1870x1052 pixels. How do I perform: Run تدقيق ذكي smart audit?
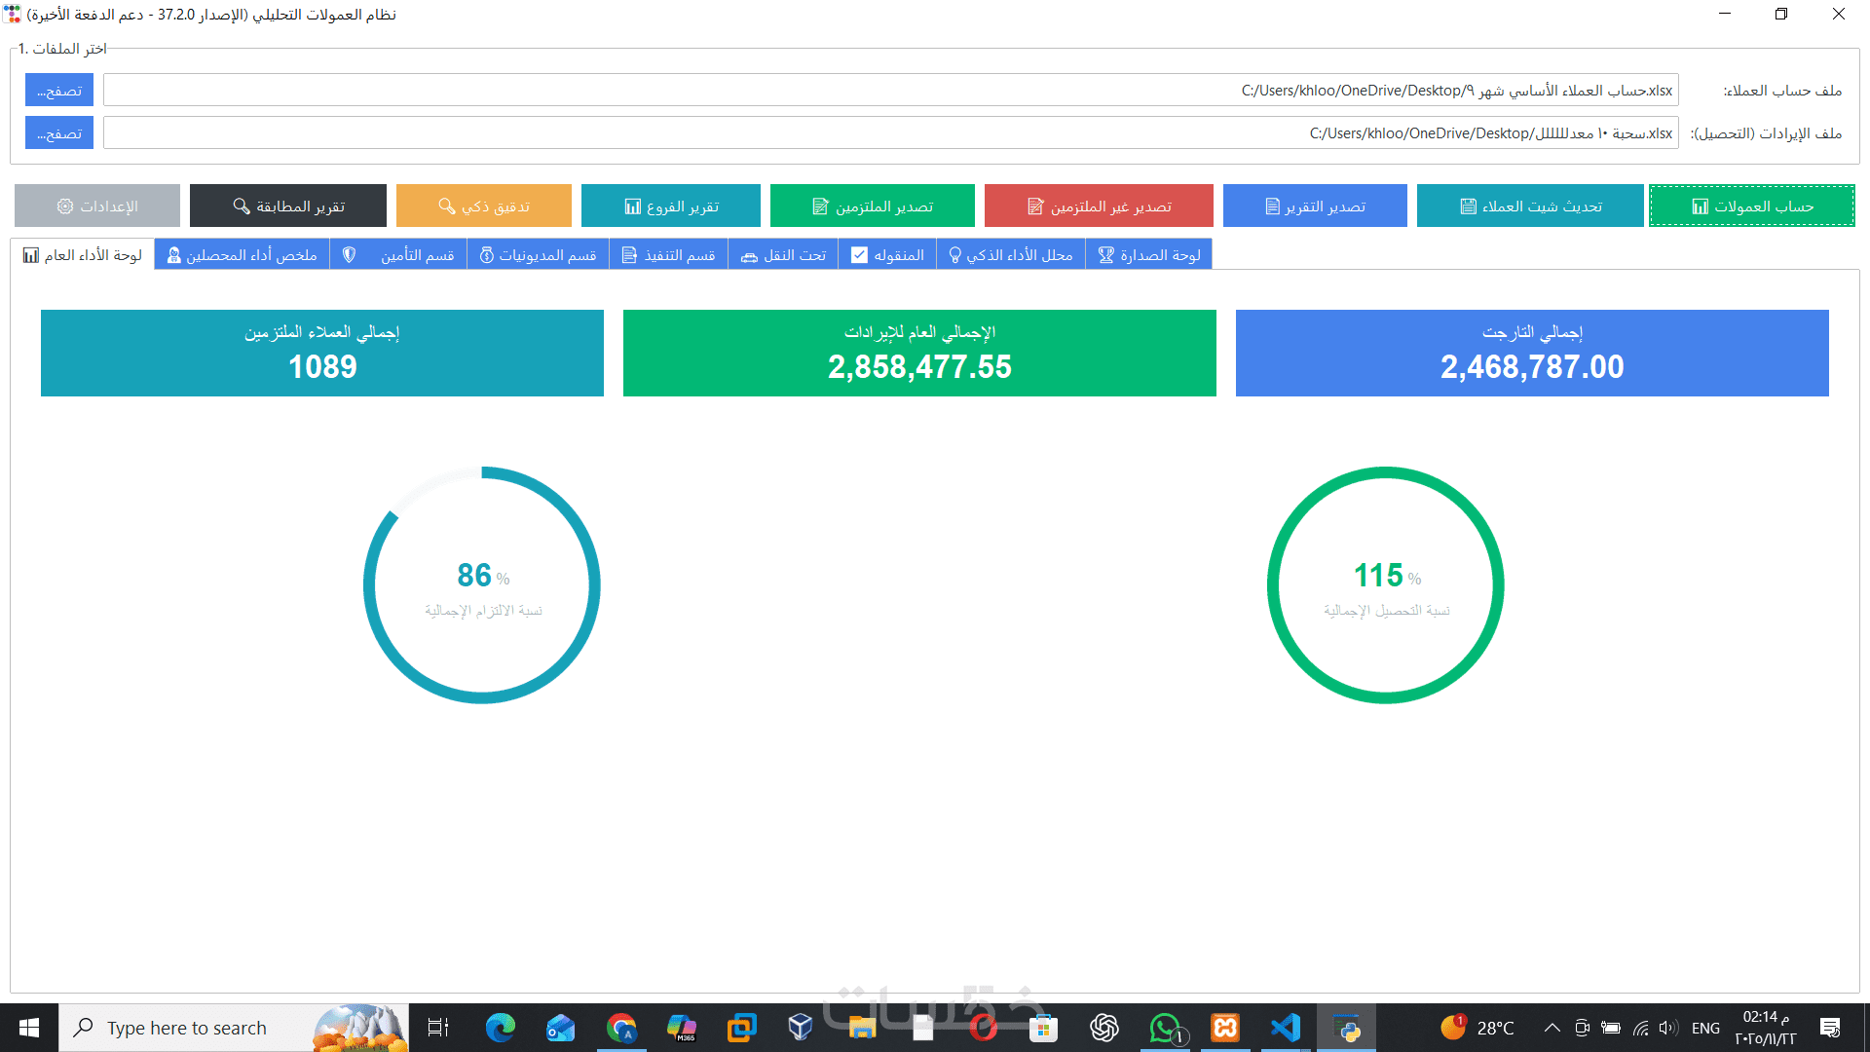[x=484, y=206]
